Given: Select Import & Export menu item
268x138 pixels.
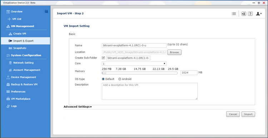Looking at the screenshot, I should coord(25,41).
